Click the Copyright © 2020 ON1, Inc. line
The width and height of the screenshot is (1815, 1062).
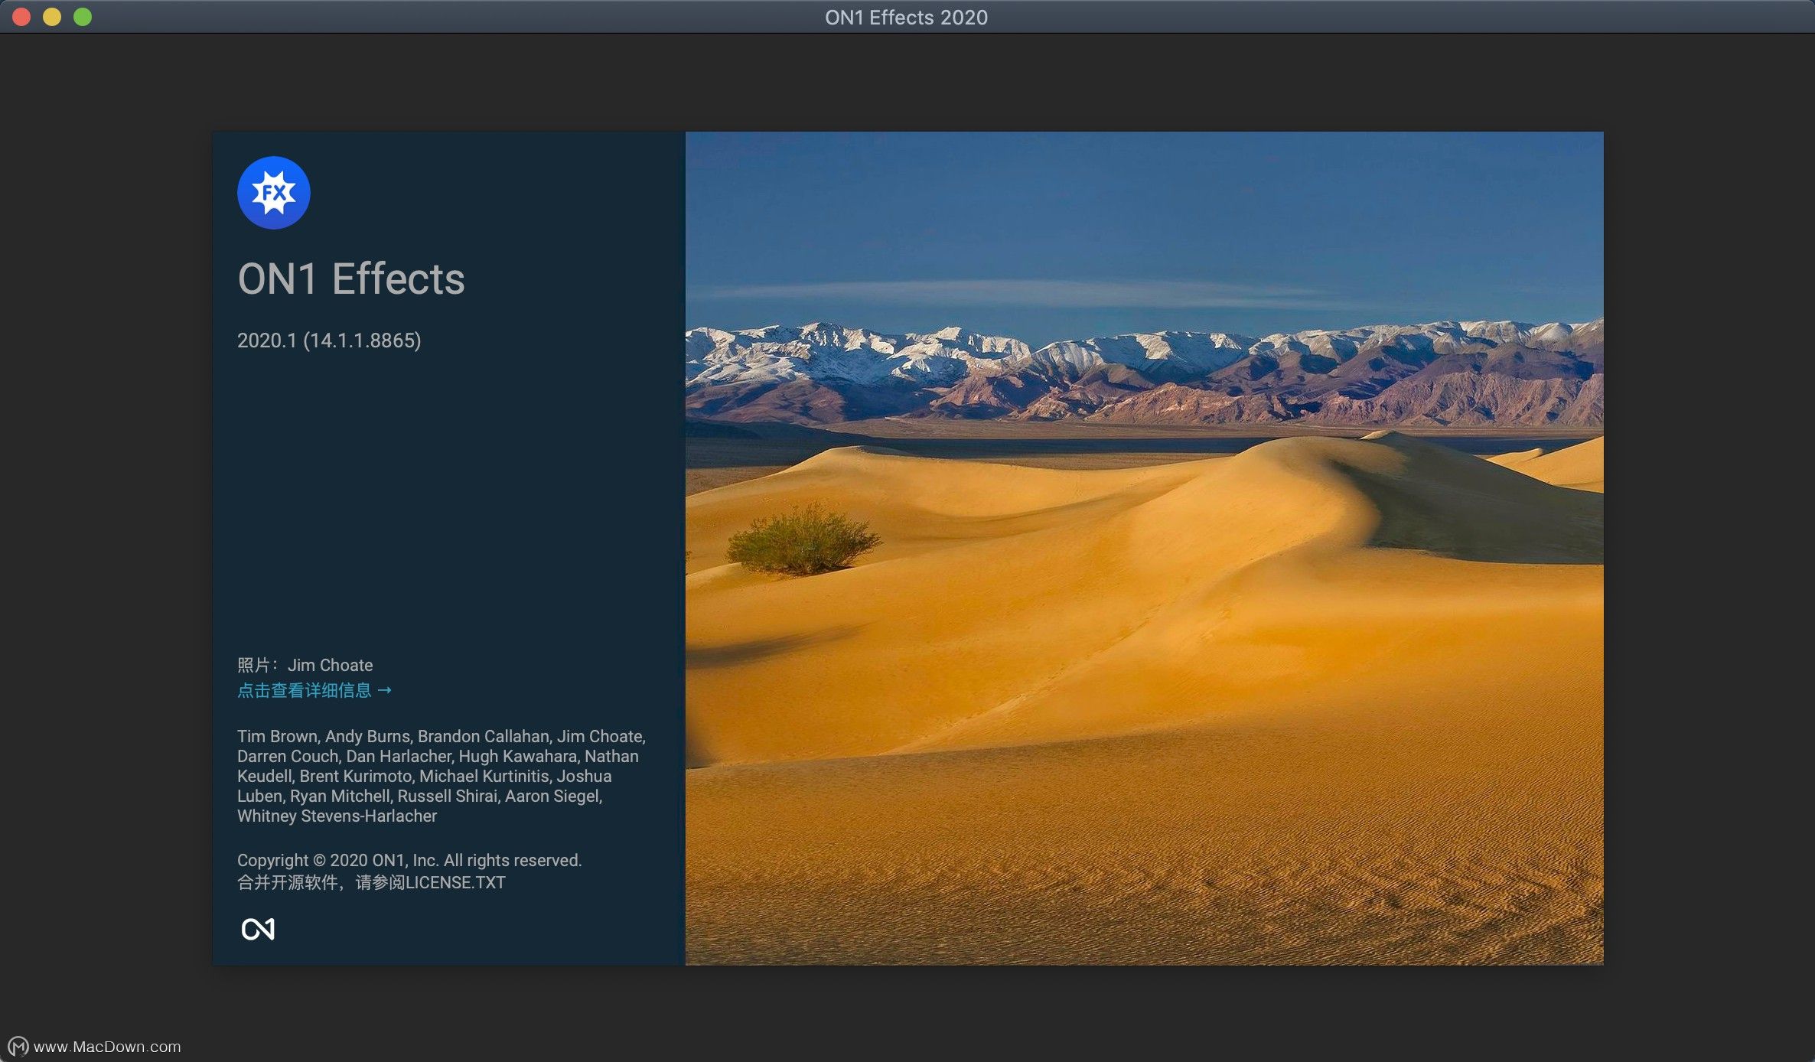click(409, 860)
